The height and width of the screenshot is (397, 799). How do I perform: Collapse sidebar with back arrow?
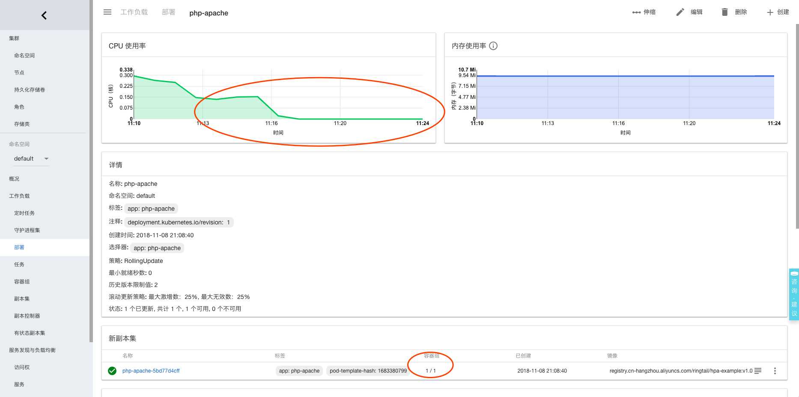pos(44,15)
